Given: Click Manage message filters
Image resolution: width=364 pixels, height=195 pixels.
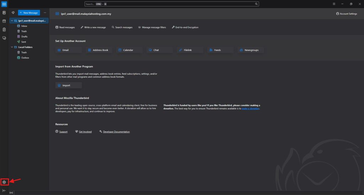Looking at the screenshot, I should coord(152,27).
